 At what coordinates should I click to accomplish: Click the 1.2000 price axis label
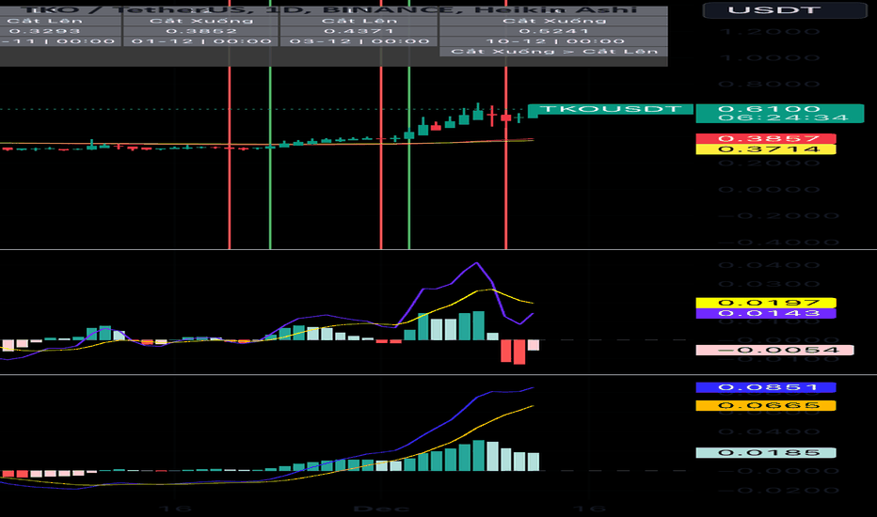tap(772, 32)
